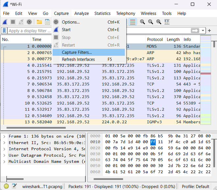Image resolution: width=217 pixels, height=190 pixels.
Task: Zoom in on packet text
Action: pos(142,22)
